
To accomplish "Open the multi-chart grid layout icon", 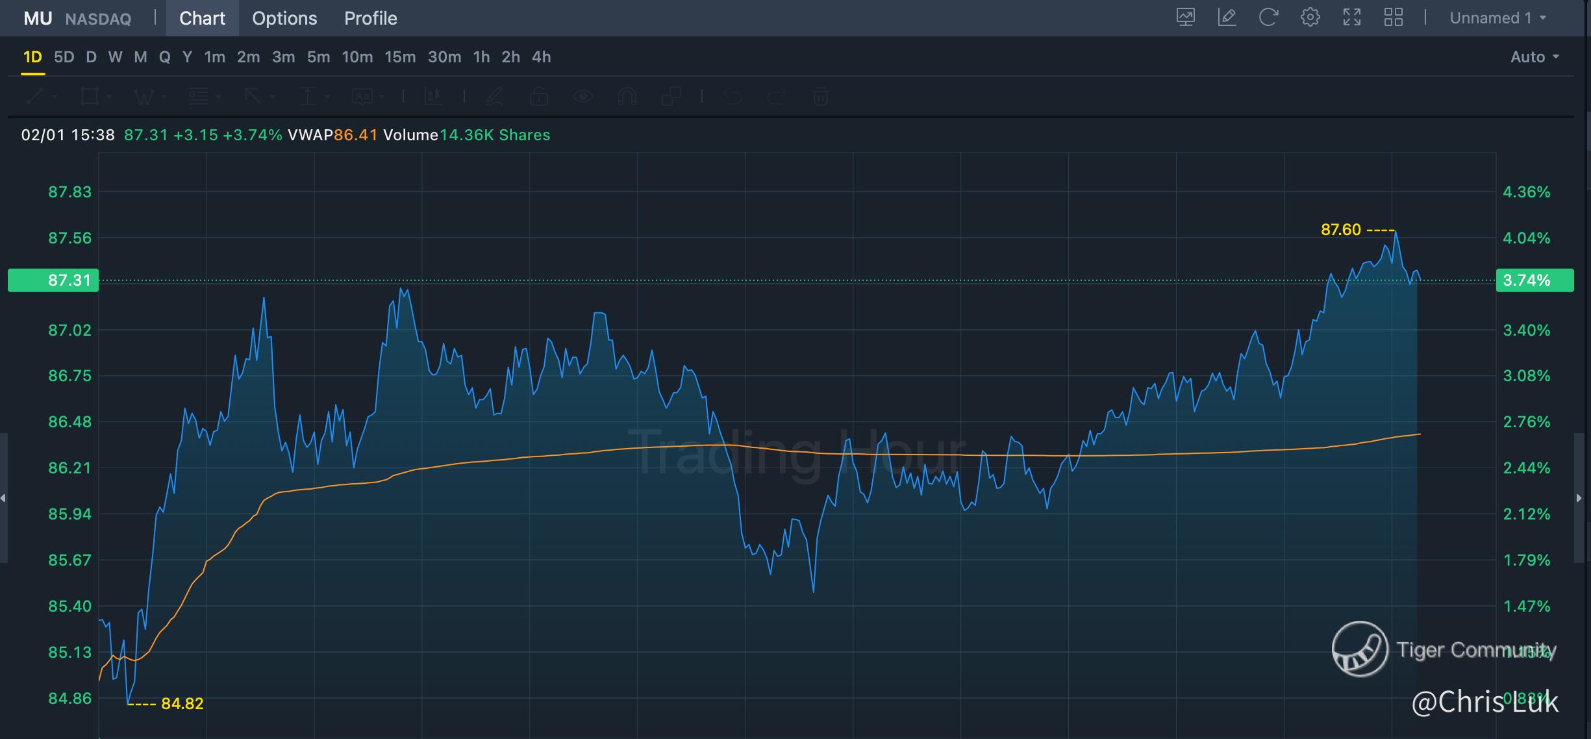I will point(1394,18).
